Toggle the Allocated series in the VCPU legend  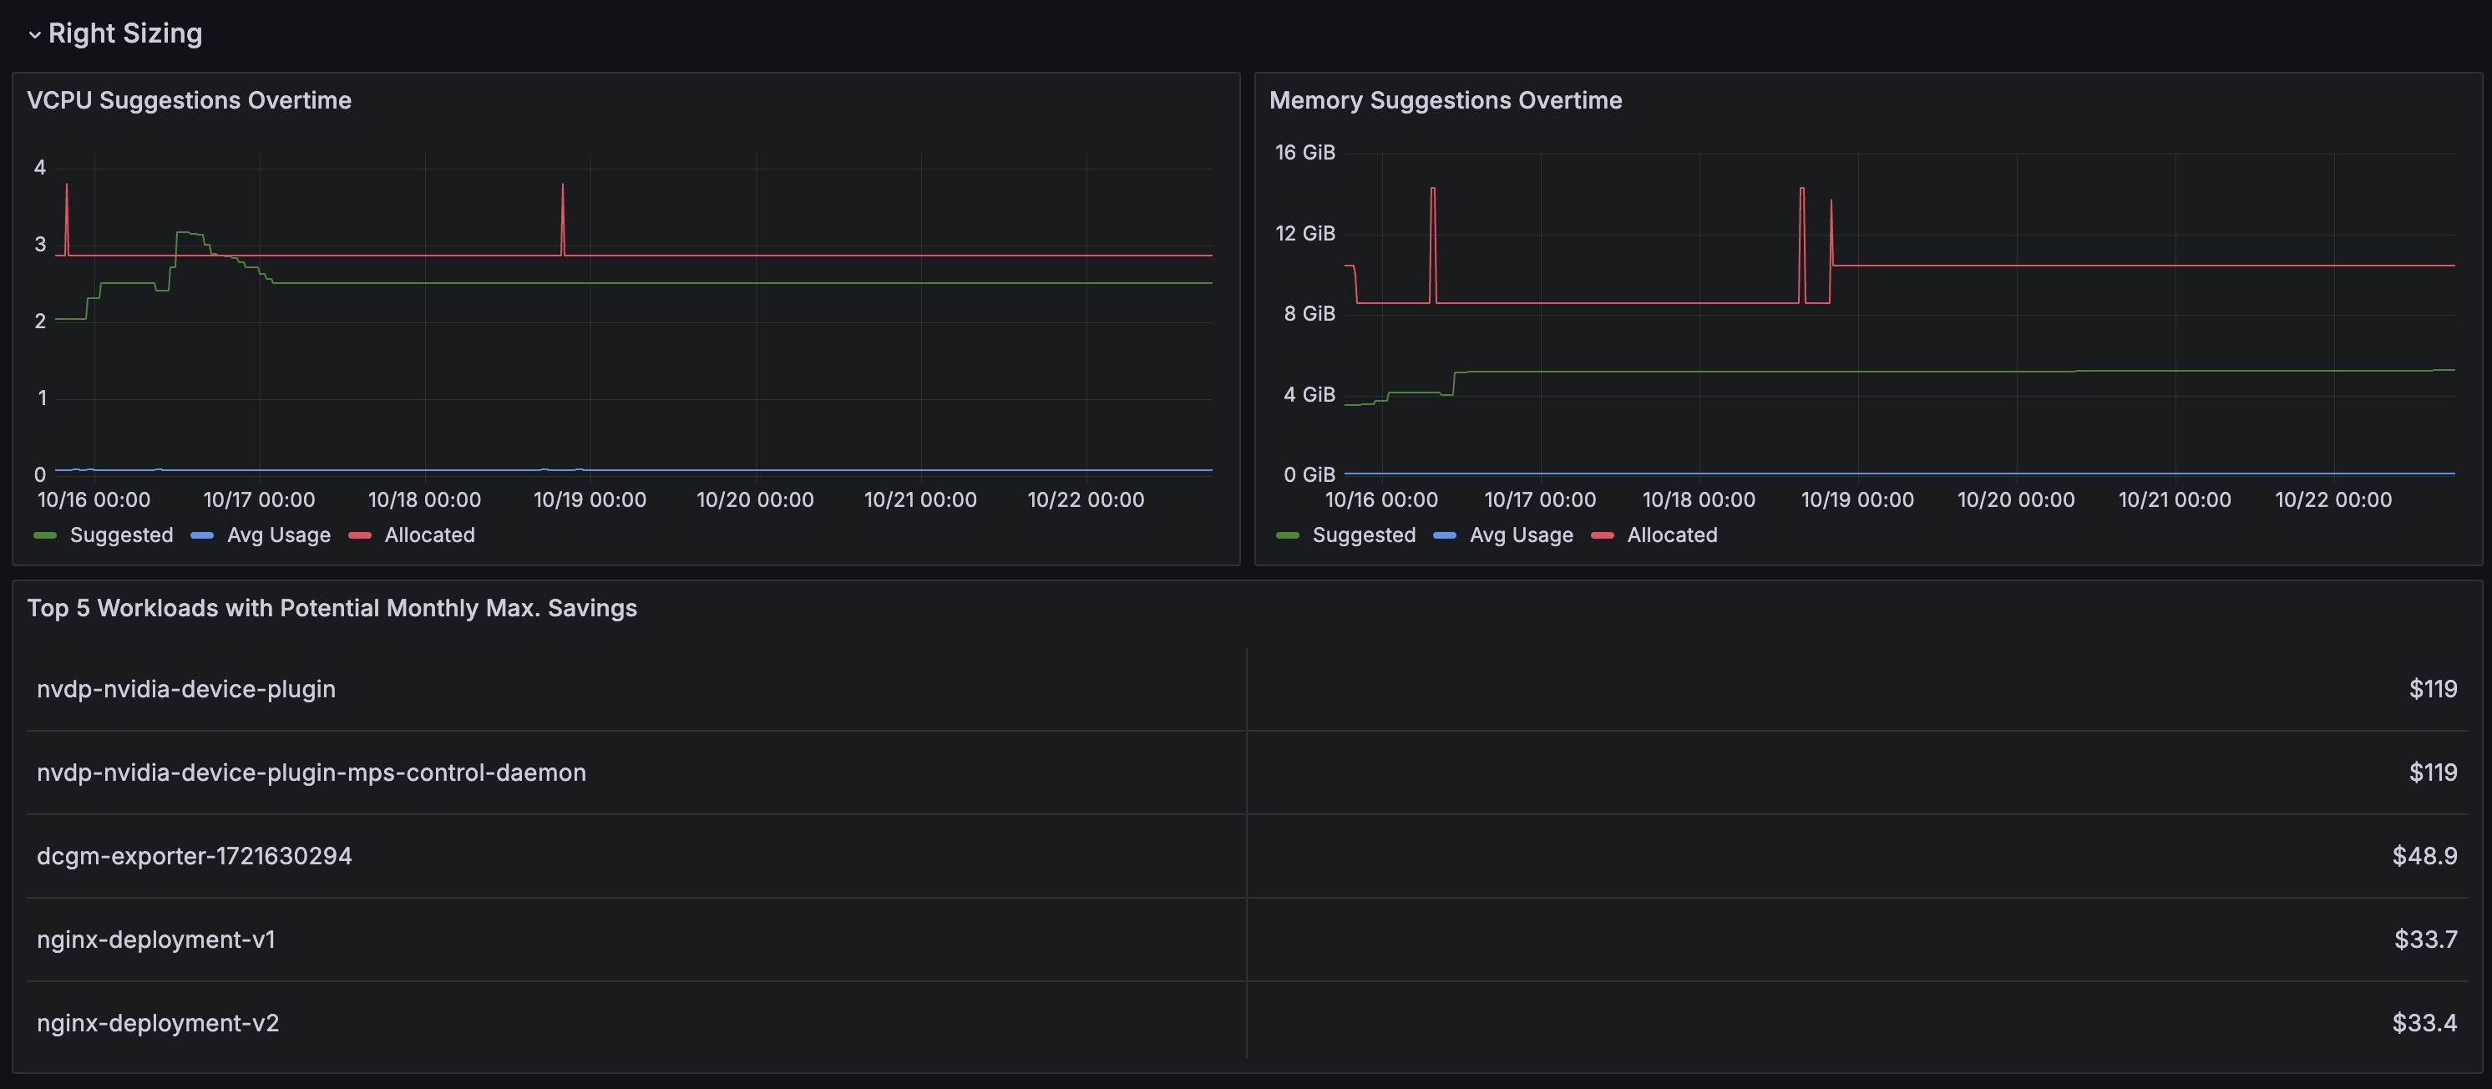pos(429,534)
